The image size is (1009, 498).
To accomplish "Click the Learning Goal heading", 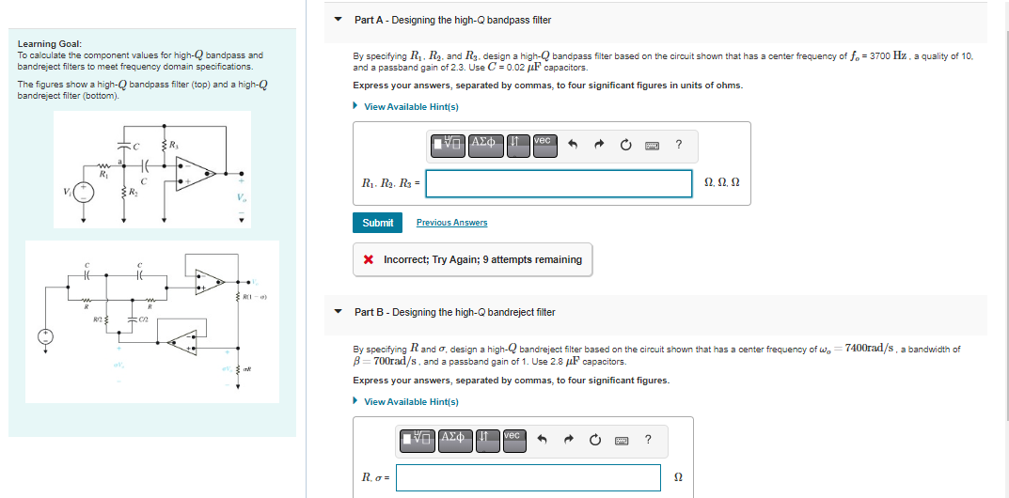I will point(50,44).
